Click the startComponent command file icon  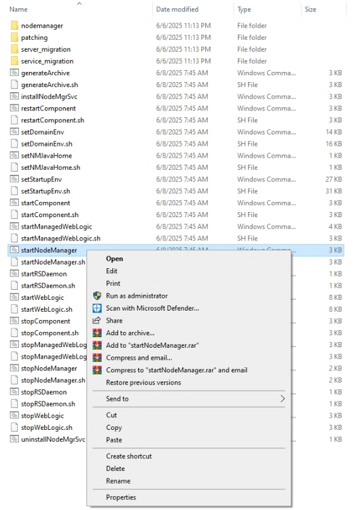pos(15,203)
